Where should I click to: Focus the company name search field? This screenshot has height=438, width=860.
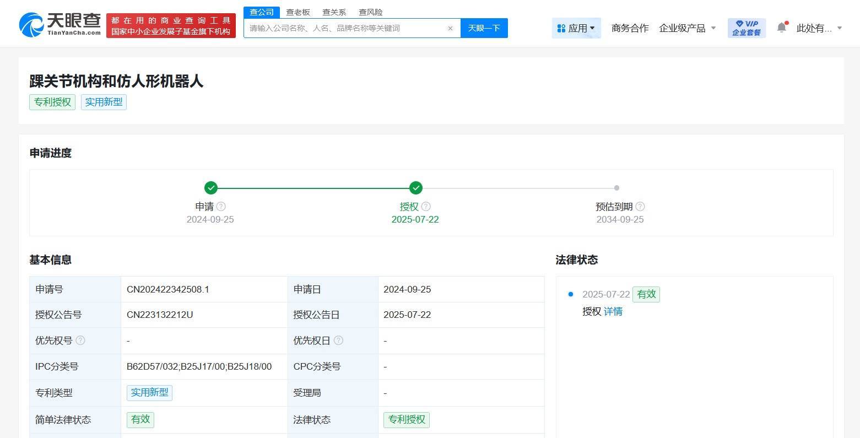[344, 28]
